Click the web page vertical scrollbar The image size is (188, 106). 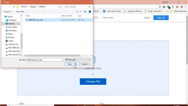click(187, 40)
